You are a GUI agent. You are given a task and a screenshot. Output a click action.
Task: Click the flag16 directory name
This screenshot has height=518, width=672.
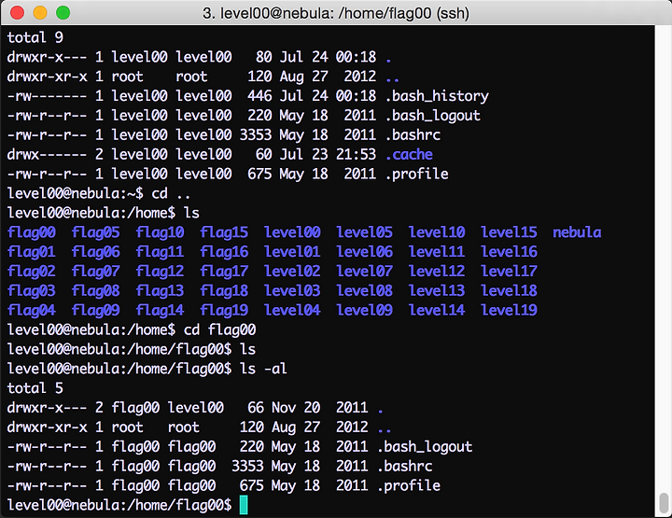point(225,252)
